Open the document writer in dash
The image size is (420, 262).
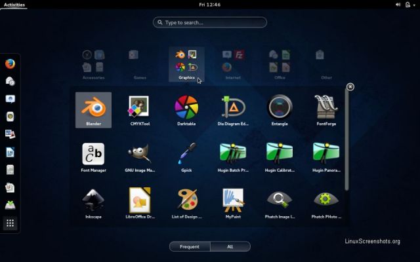[10, 152]
